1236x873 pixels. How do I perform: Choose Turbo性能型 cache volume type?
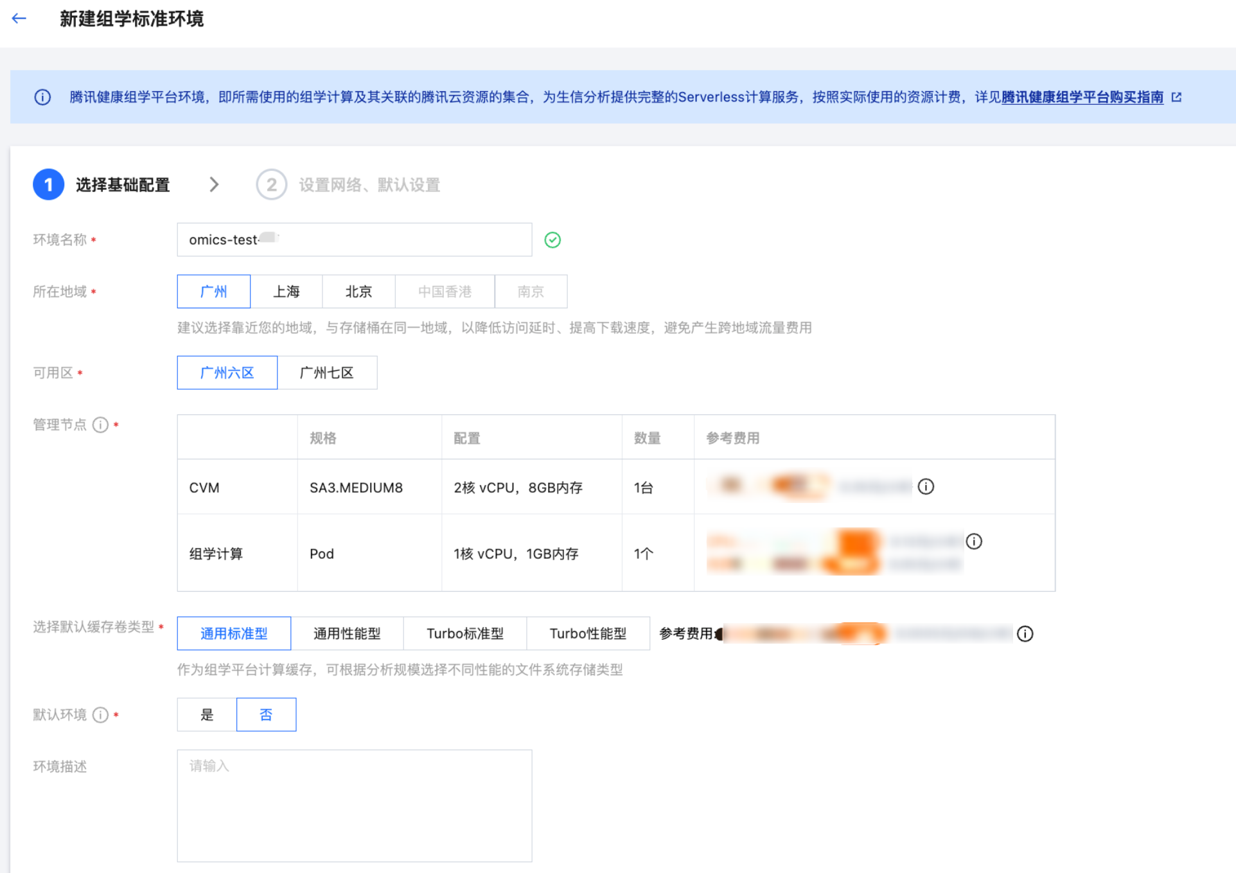[587, 634]
